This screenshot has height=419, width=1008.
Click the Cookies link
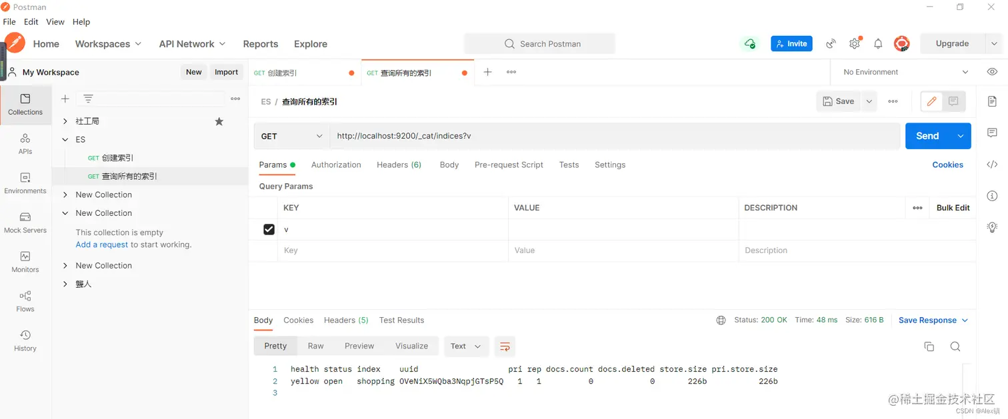click(x=947, y=165)
